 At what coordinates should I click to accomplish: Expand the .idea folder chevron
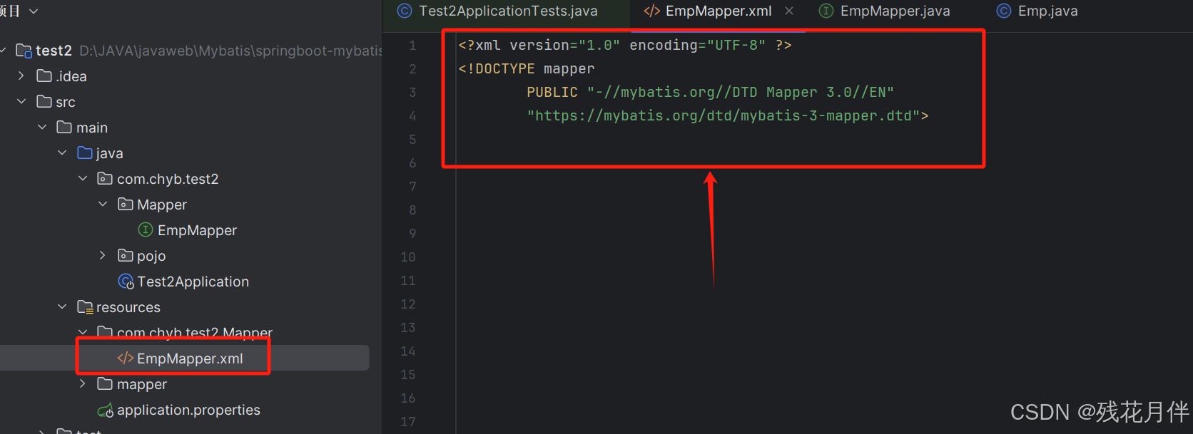(x=21, y=76)
